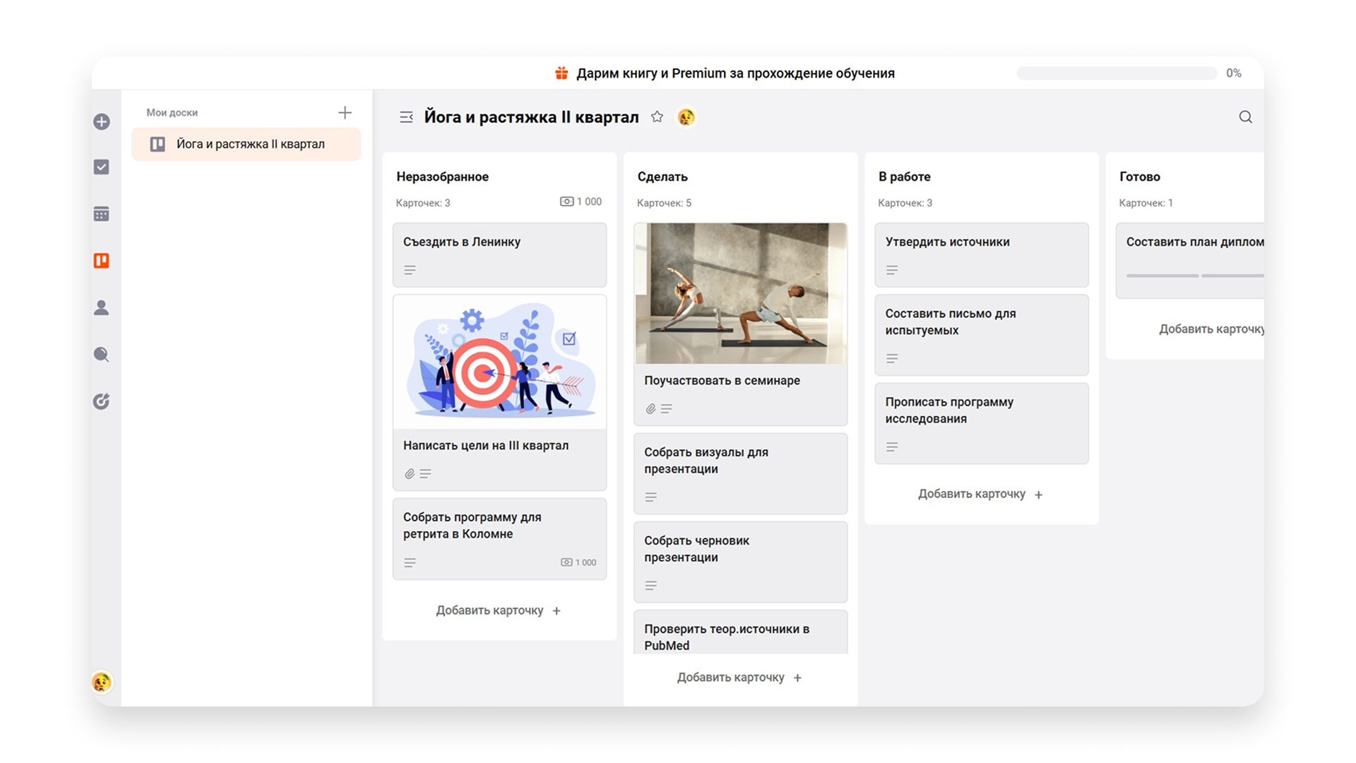Open card Проверить теор.источники в PubMed
This screenshot has width=1356, height=763.
coord(740,632)
